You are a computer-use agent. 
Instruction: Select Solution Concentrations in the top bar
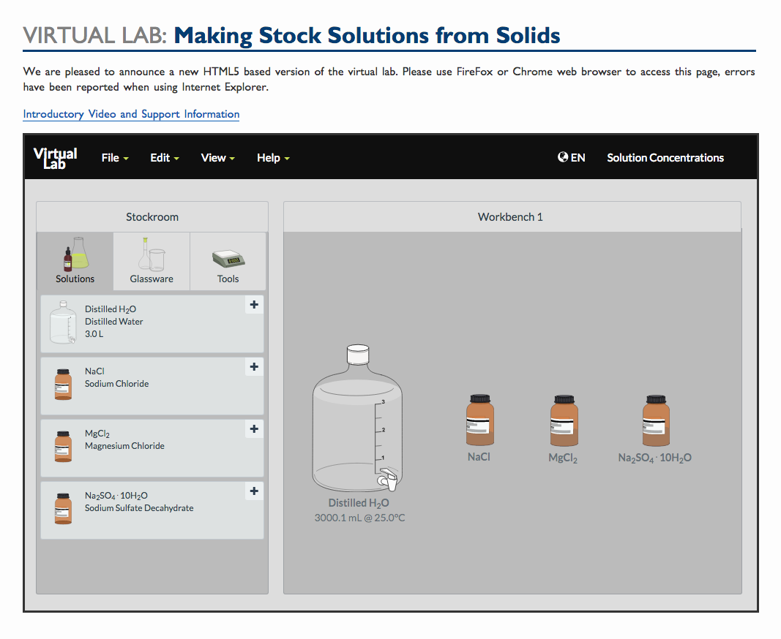665,157
